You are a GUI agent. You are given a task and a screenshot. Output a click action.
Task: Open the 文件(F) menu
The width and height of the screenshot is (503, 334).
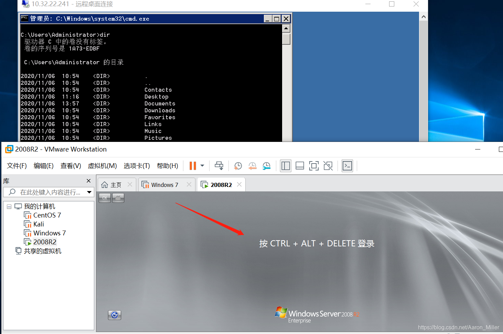point(17,166)
